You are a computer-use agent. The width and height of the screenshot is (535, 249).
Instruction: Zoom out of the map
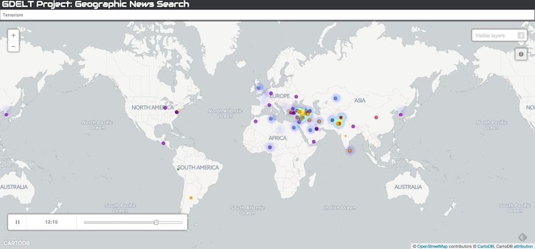(x=13, y=46)
